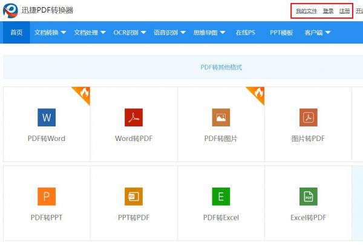Screen dimensions: 363x245
Task: Open the PDF转图片 picture icon
Action: pos(221,117)
